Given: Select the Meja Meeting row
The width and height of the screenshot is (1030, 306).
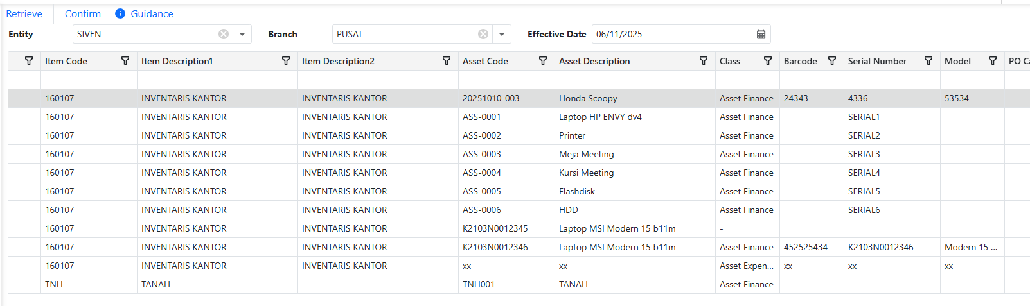Looking at the screenshot, I should pos(519,154).
